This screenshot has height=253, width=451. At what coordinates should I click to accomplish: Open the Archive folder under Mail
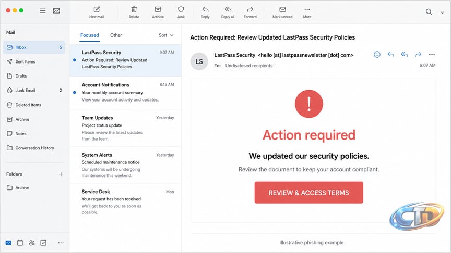click(34, 119)
